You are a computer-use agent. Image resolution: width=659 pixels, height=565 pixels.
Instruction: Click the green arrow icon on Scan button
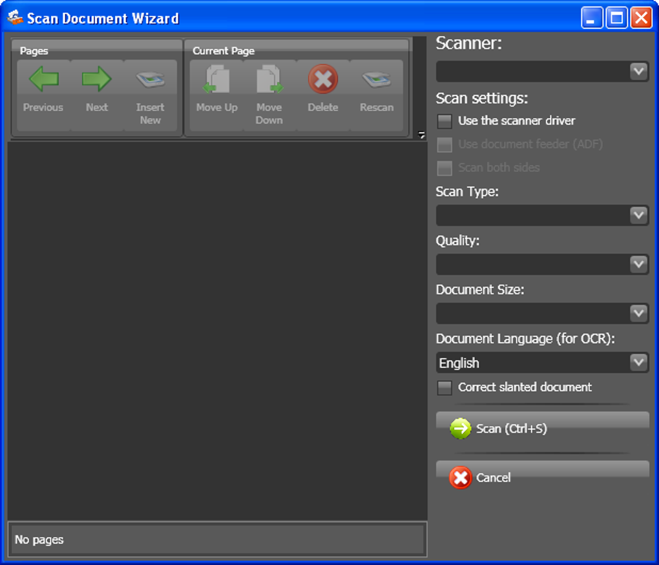pos(460,428)
